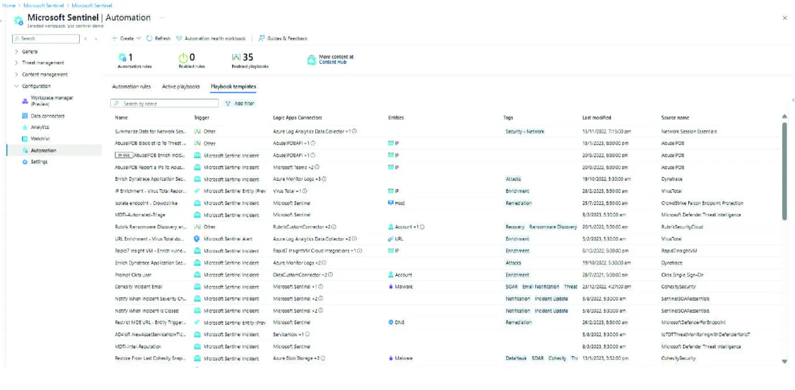Click More content at Content Hub link

tap(335, 59)
